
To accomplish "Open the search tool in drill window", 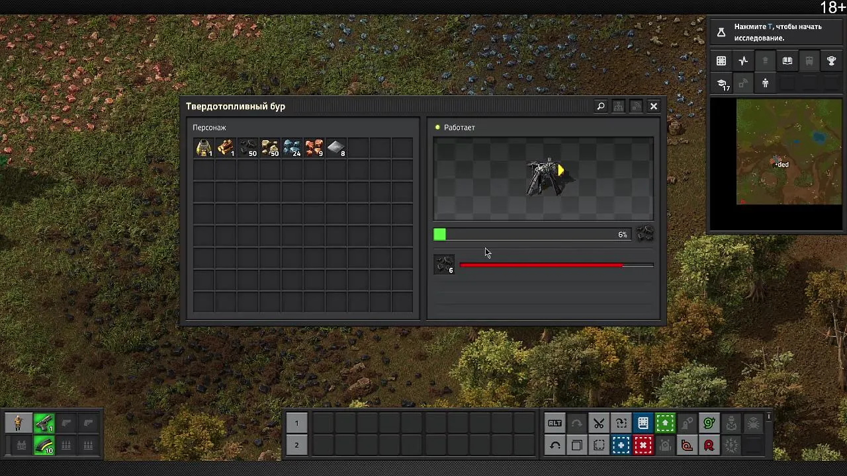I will (601, 106).
